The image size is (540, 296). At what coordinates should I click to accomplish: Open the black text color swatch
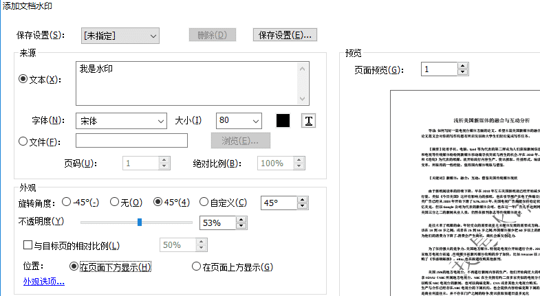[283, 121]
